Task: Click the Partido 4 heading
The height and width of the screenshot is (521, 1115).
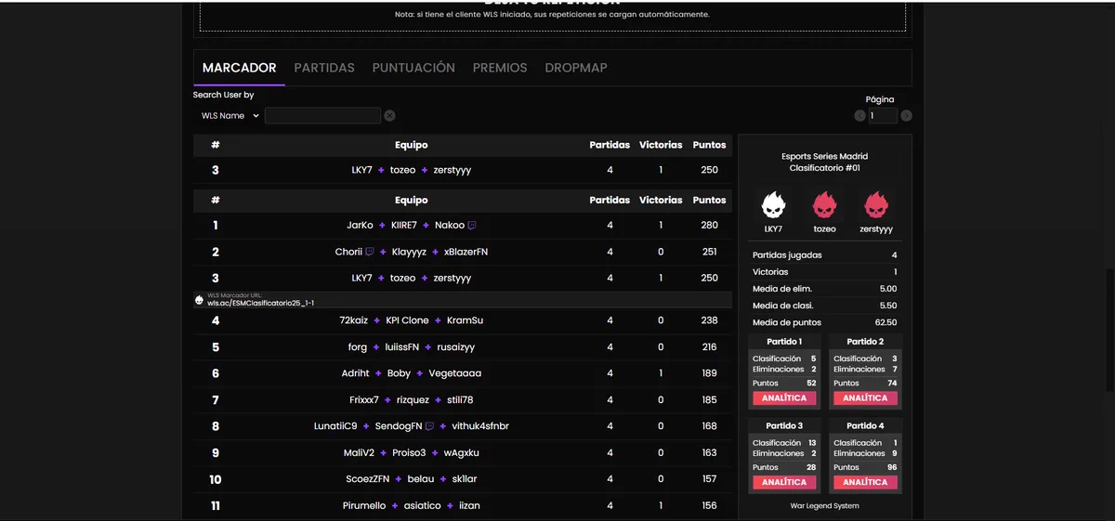Action: click(865, 426)
